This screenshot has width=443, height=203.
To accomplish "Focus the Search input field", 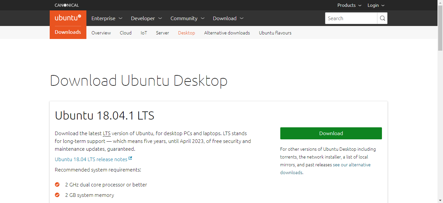I will [351, 18].
